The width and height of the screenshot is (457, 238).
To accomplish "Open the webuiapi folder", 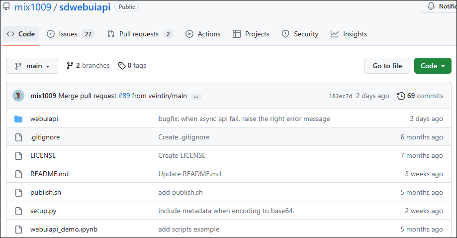I will tap(44, 119).
